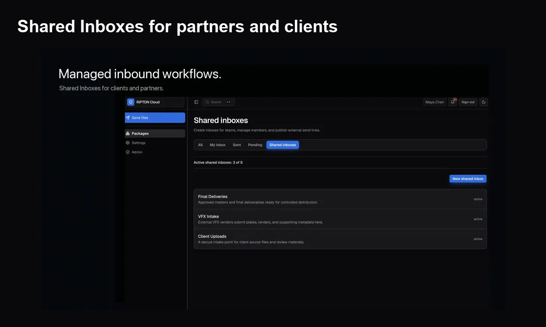Focus the Search field
546x327 pixels.
tap(218, 102)
